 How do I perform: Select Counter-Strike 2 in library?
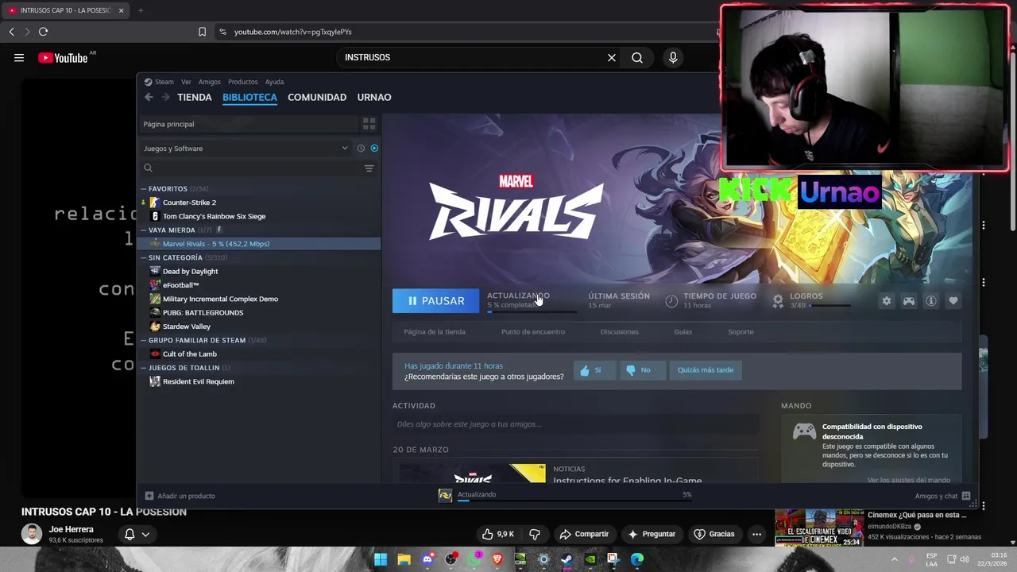tap(189, 203)
